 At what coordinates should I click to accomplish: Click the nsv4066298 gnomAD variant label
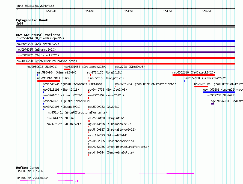[x=47, y=61]
